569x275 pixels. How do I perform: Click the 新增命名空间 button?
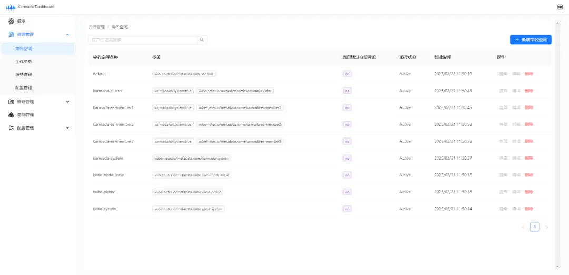[530, 40]
